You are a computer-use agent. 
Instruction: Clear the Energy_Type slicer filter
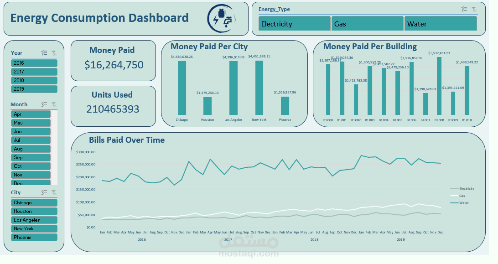pyautogui.click(x=474, y=9)
